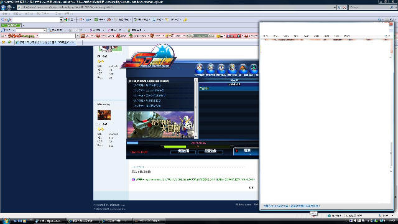The image size is (398, 224).
Task: Open the dropdown arrow beside the green toolbar button
Action: pyautogui.click(x=24, y=25)
